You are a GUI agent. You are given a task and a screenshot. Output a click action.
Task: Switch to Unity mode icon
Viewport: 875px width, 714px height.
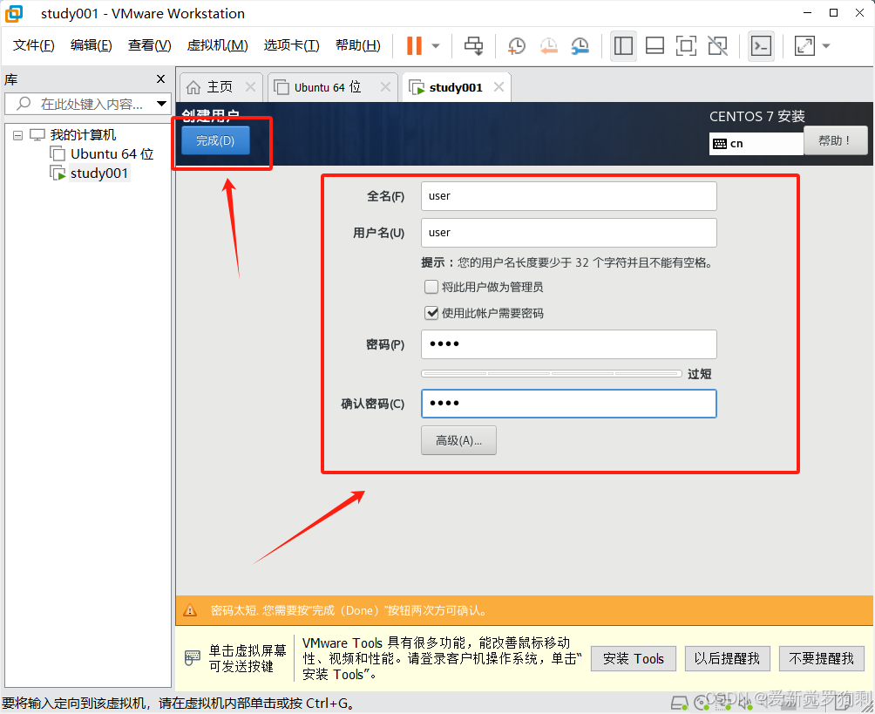coord(717,46)
